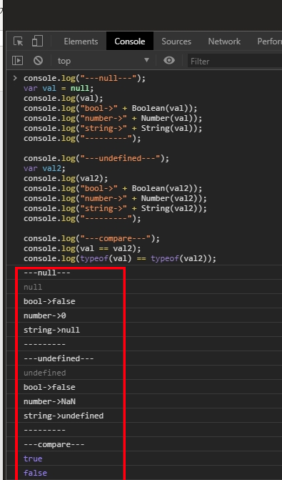Screen dimensions: 282x480
Task: Toggle the device toolbar icon
Action: (x=37, y=41)
